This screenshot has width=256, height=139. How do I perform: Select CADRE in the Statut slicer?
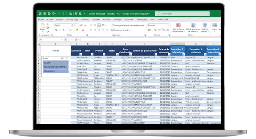pyautogui.click(x=56, y=63)
